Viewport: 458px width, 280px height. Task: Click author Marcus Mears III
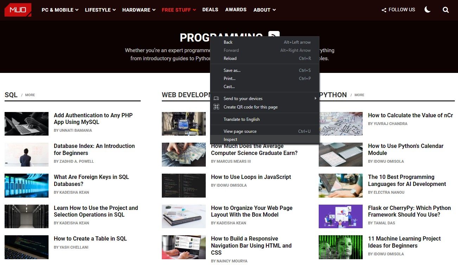(x=231, y=162)
